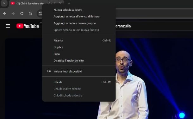This screenshot has height=119, width=193.
Task: Open site settings tune icon in address bar
Action: (40, 13)
